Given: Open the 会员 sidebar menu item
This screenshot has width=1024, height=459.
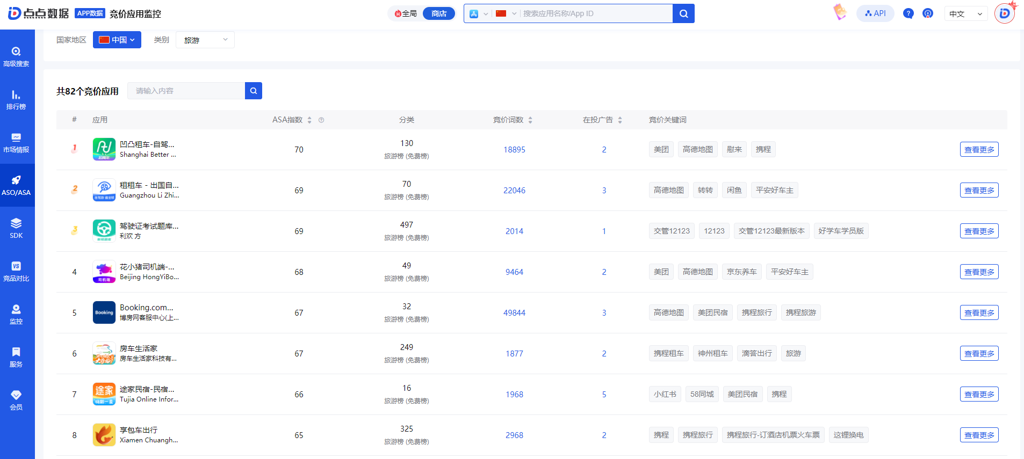Looking at the screenshot, I should [x=16, y=400].
